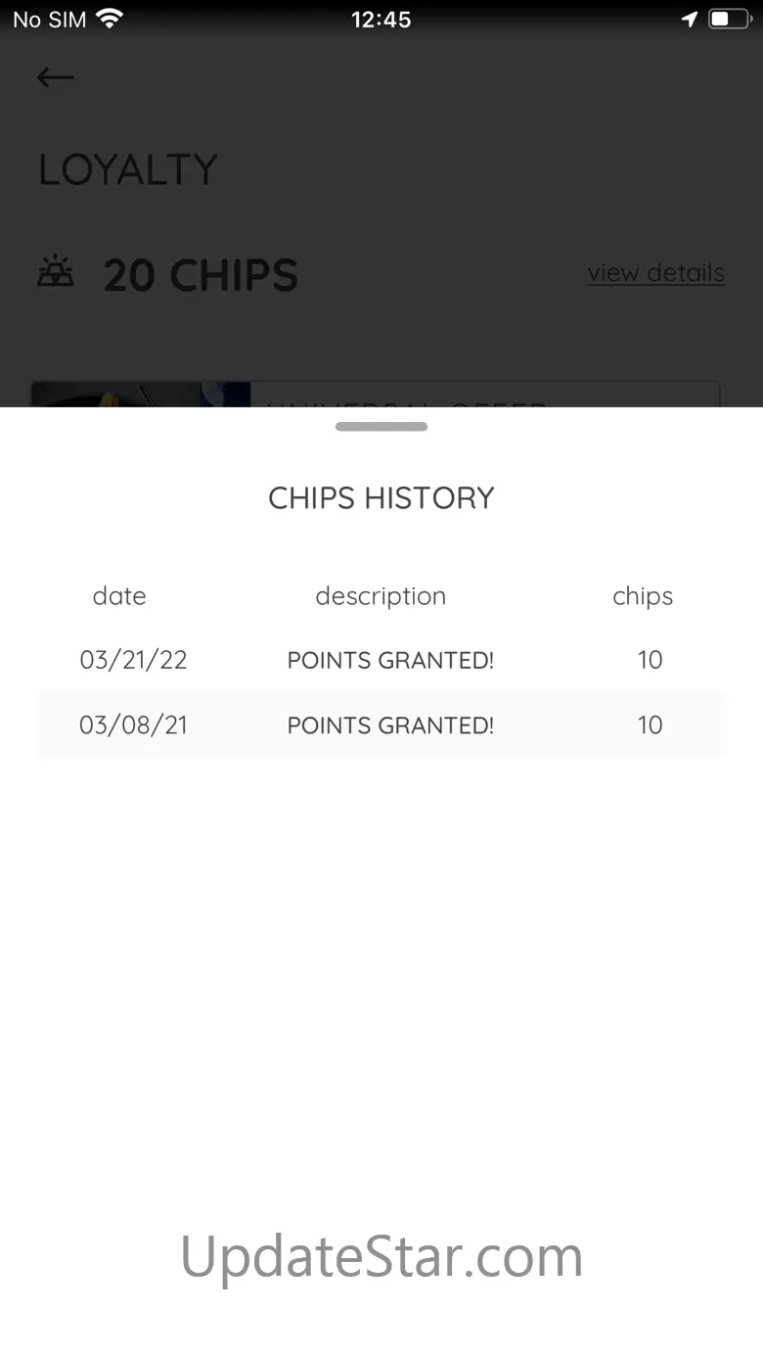
Task: Click POINTS GRANTED! in the 03/08/21 row
Action: click(390, 726)
